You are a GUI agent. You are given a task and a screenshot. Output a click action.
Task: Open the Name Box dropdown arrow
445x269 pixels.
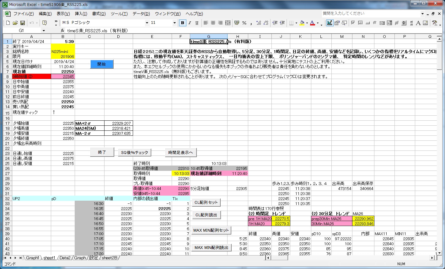[44, 30]
